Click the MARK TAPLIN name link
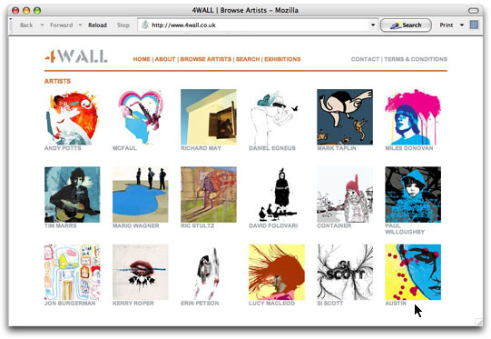The width and height of the screenshot is (491, 339). click(x=337, y=148)
